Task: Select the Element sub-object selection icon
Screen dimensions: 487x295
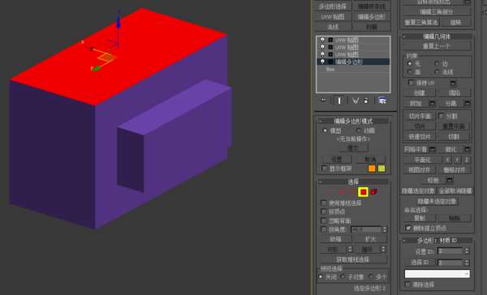Action: tap(373, 192)
